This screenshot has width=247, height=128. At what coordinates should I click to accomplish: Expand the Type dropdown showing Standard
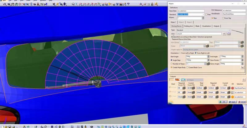(x=229, y=30)
